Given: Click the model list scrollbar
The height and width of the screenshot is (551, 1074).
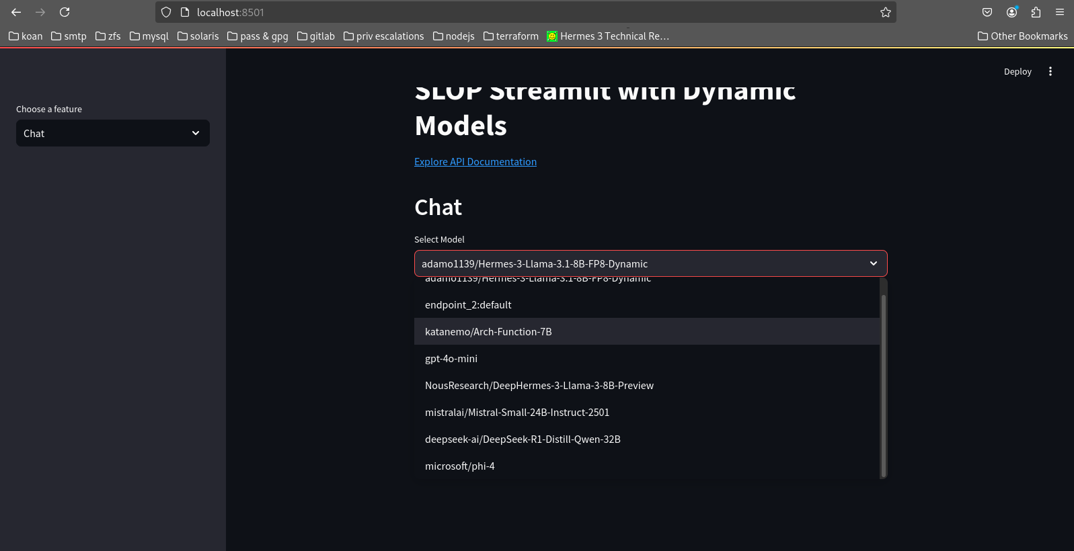Looking at the screenshot, I should tap(883, 384).
